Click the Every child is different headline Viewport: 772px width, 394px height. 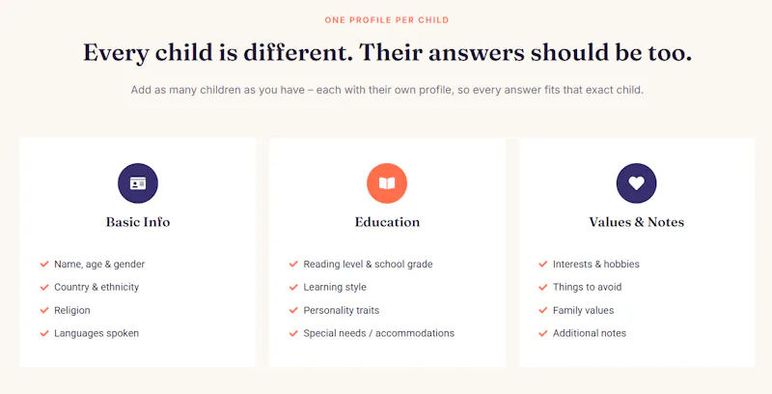[x=387, y=53]
